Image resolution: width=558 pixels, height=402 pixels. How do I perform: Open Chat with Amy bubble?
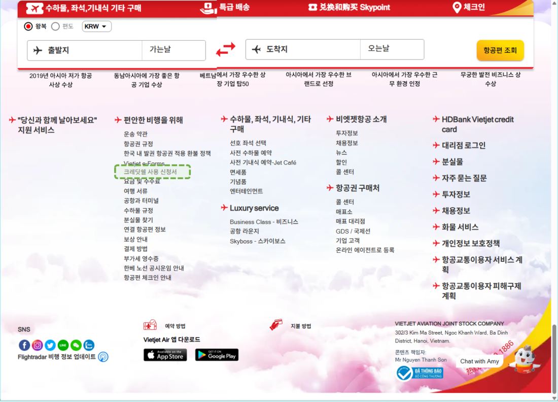point(479,361)
